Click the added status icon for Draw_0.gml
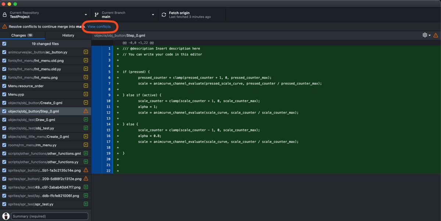The height and width of the screenshot is (221, 441). pyautogui.click(x=86, y=119)
